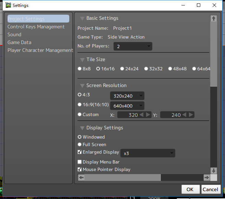Collapse the Screen Resolution section
The height and width of the screenshot is (199, 225).
pyautogui.click(x=82, y=86)
